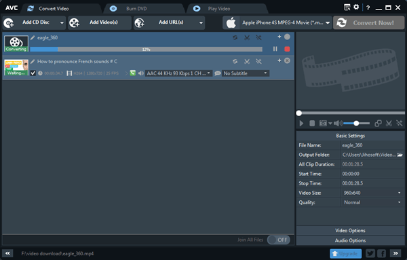Edit the File Name field eagle_360

[x=372, y=145]
